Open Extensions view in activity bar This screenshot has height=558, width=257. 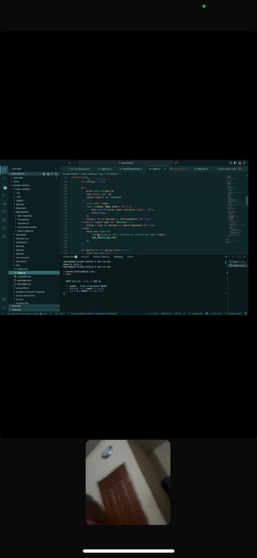point(4,211)
